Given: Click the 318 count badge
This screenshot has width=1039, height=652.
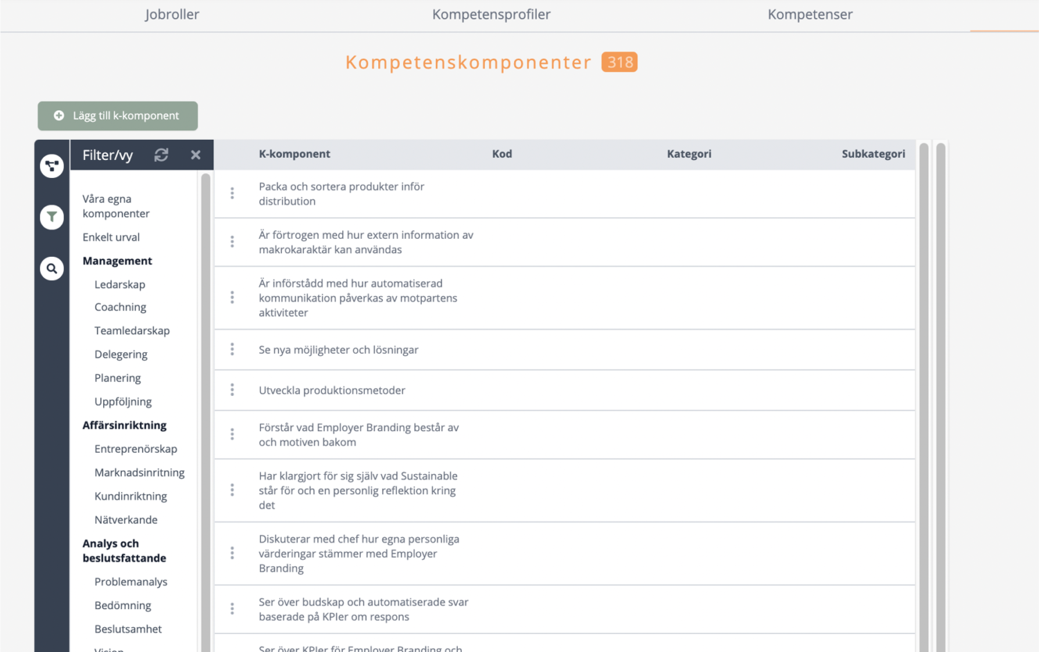Looking at the screenshot, I should tap(619, 62).
